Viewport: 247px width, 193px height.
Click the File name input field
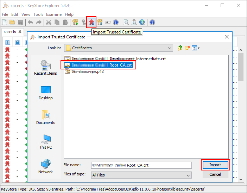(141, 165)
